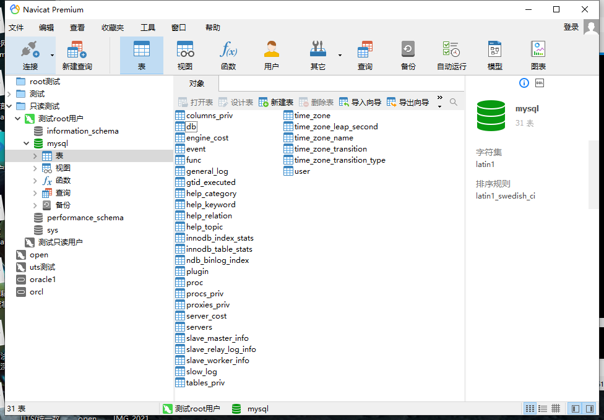
Task: Open the 其它 dropdown arrow
Action: (x=340, y=56)
